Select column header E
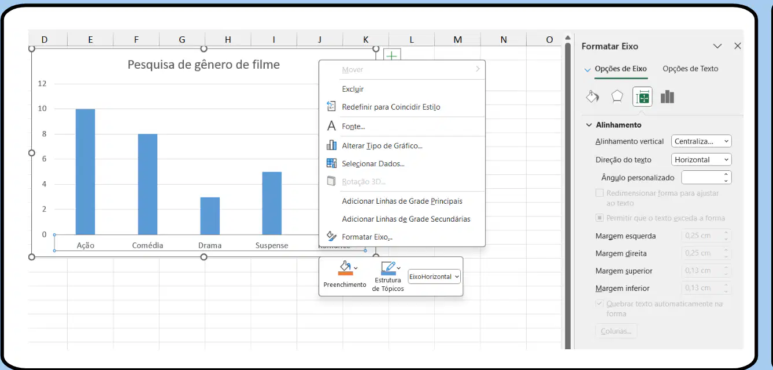Viewport: 773px width, 370px height. (x=90, y=39)
